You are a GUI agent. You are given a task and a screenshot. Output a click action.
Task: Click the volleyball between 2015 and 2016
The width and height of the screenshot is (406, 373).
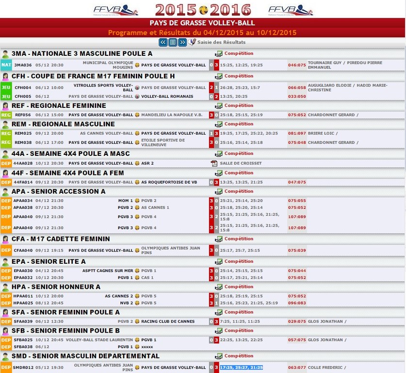tap(203, 10)
